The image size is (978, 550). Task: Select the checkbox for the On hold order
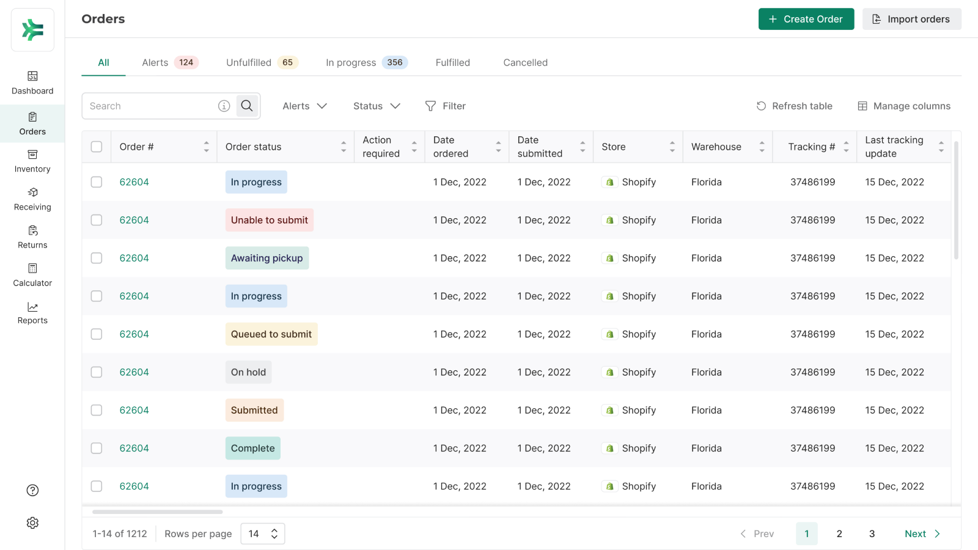(97, 372)
